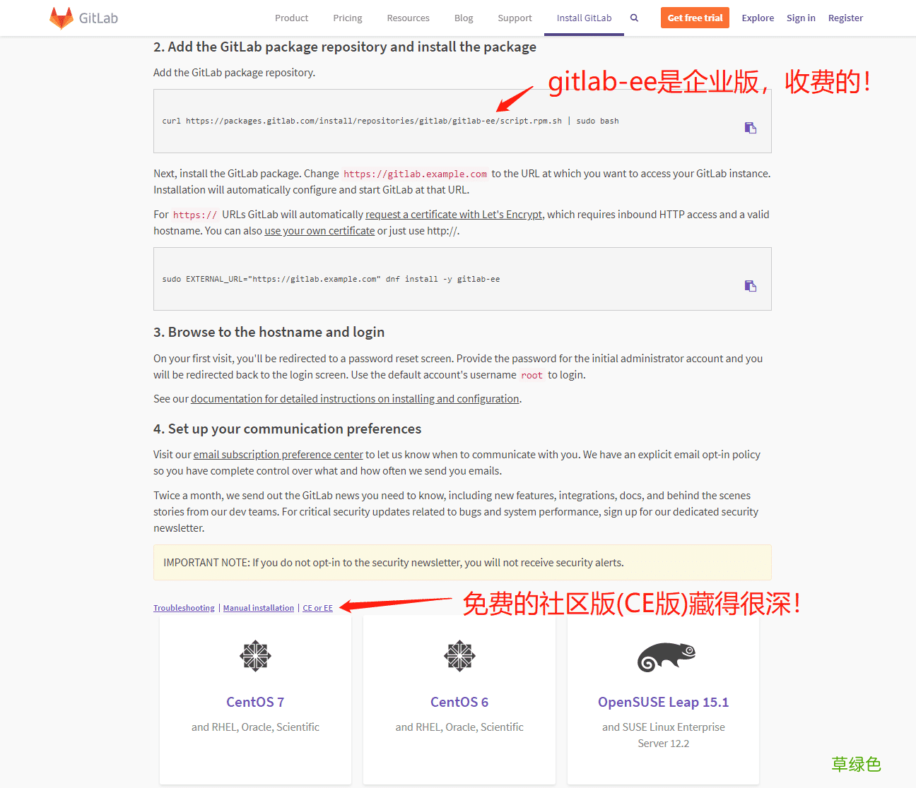This screenshot has width=916, height=788.
Task: Click the GitLab wordmark text
Action: (x=98, y=18)
